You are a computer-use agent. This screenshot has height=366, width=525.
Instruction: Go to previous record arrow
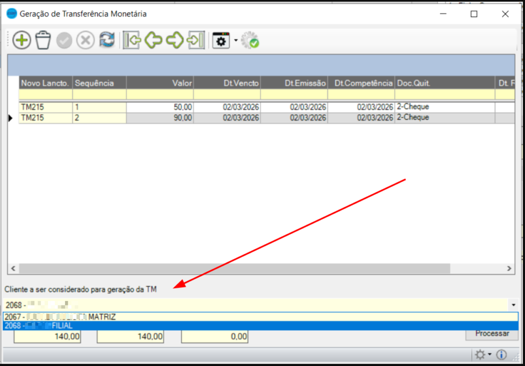click(153, 41)
